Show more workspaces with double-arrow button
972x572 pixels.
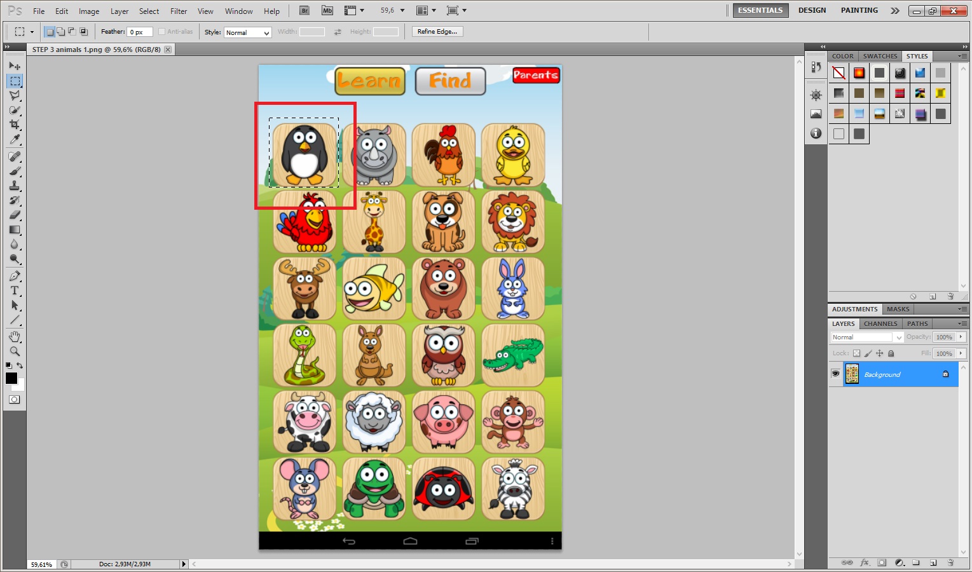coord(895,11)
